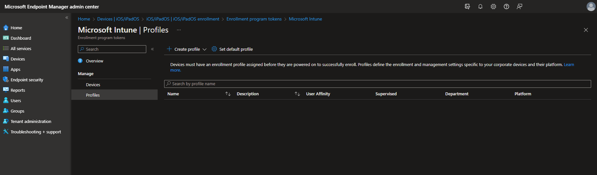This screenshot has width=597, height=175.
Task: Collapse the left navigation sidebar
Action: click(x=67, y=18)
